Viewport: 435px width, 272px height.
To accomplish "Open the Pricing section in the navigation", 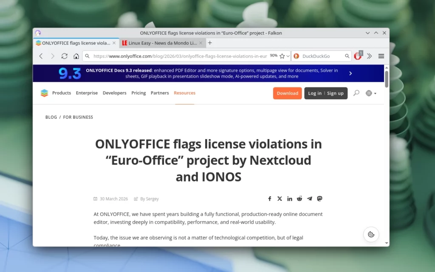I will 138,93.
